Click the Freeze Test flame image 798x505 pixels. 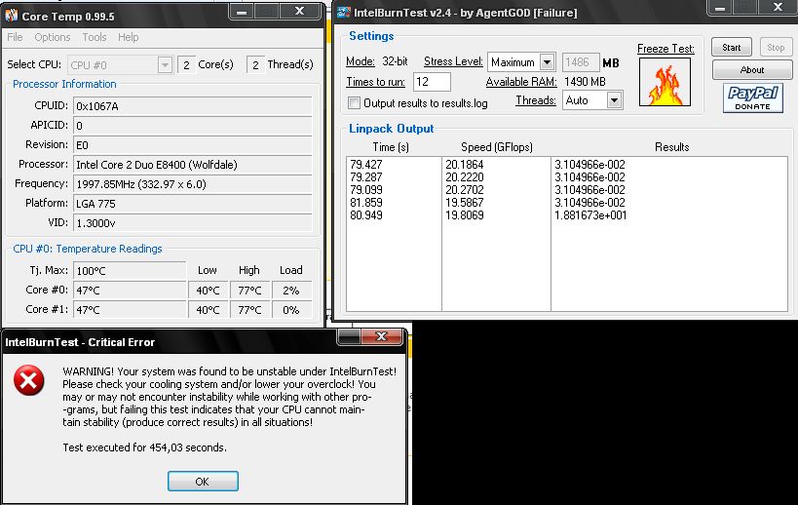click(665, 82)
